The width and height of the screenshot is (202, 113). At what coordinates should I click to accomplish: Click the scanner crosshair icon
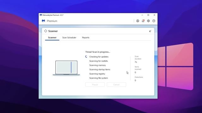click(x=45, y=31)
